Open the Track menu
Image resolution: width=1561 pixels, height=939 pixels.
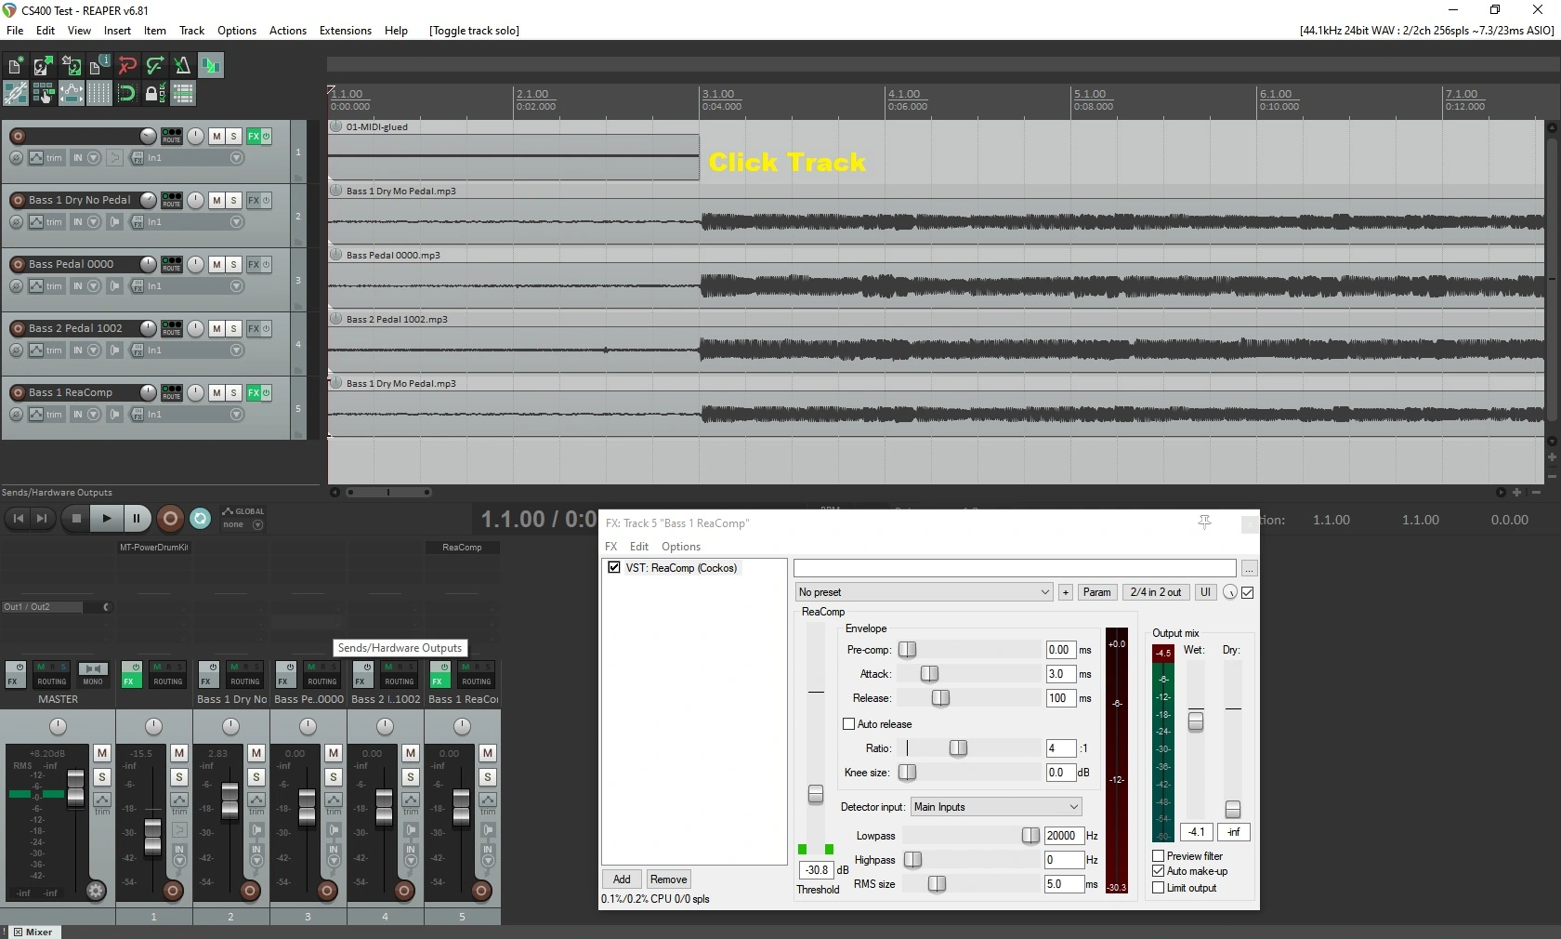tap(191, 31)
